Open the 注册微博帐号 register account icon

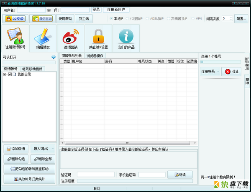[x=15, y=38]
